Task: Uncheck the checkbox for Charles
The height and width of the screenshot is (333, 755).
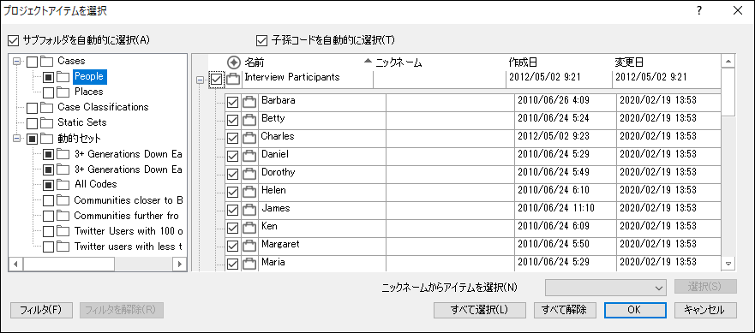Action: [x=232, y=139]
